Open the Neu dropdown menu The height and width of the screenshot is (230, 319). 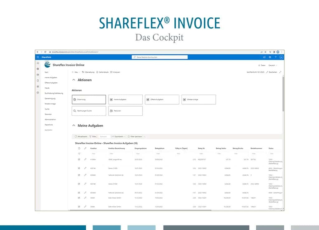(x=76, y=72)
